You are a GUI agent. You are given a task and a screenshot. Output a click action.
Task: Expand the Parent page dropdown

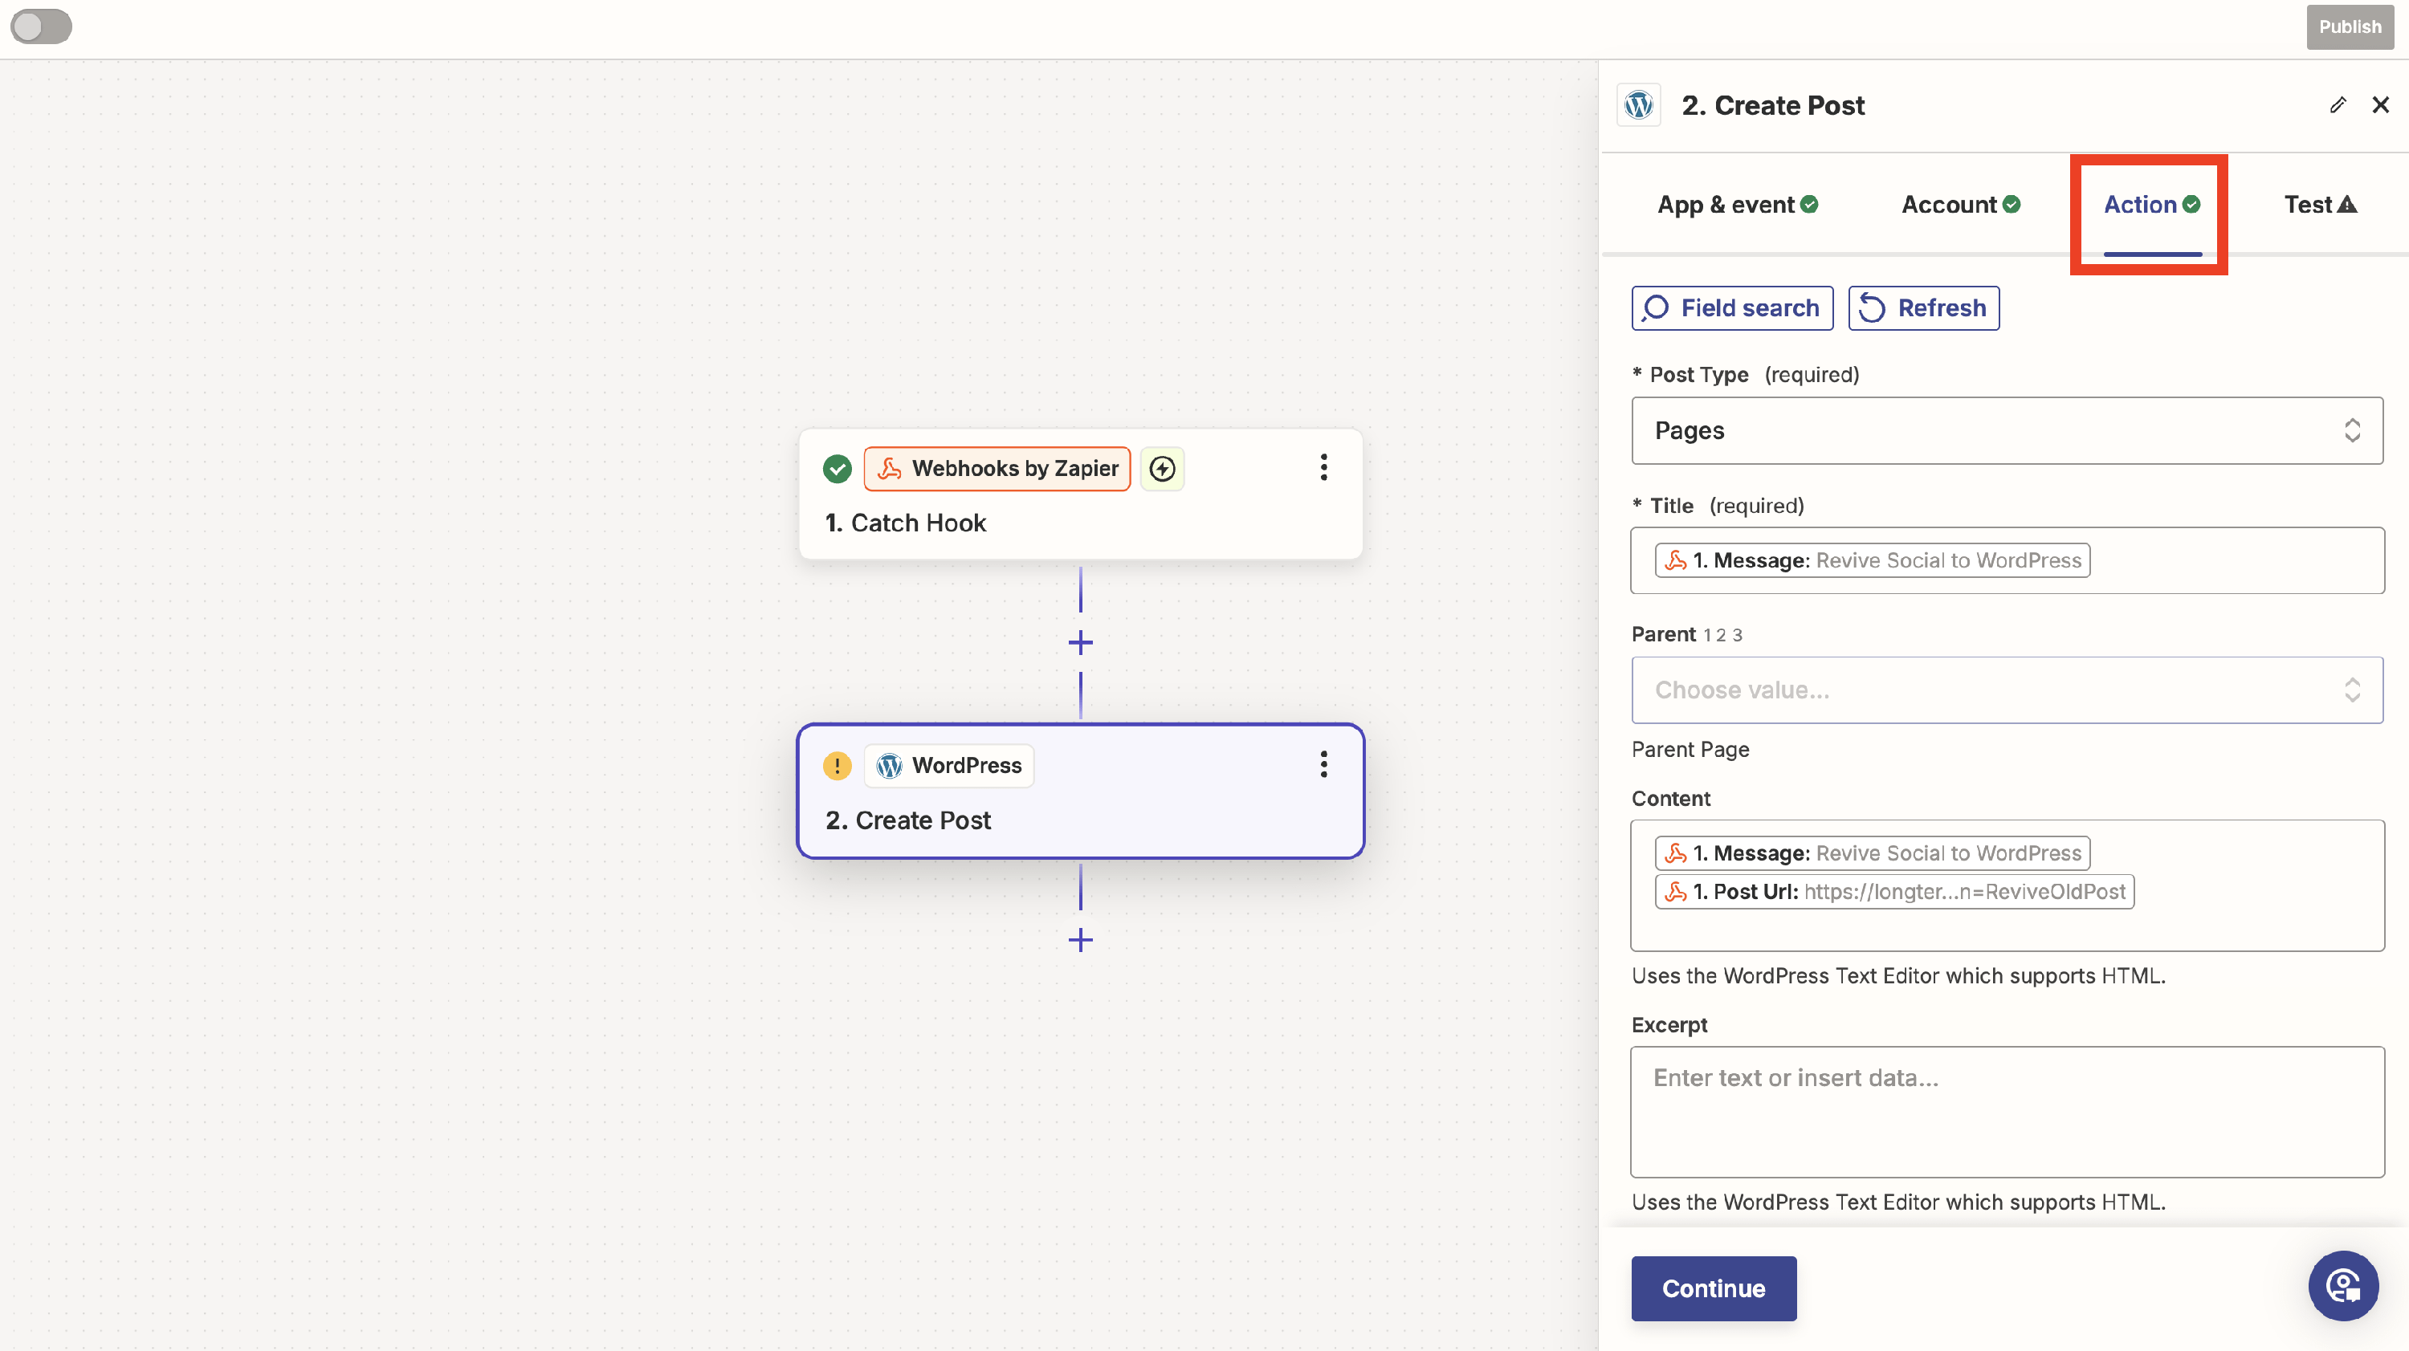click(x=2007, y=690)
